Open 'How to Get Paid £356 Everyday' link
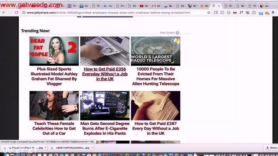 105,74
